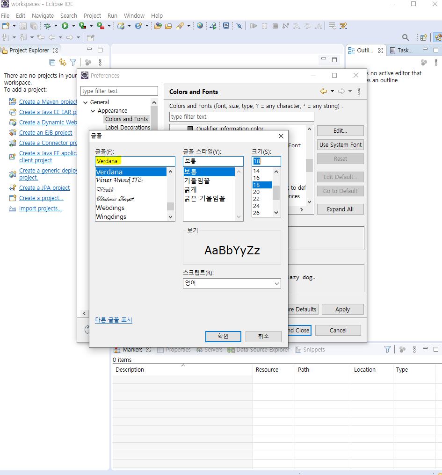This screenshot has height=475, width=442.
Task: Click the font name input field
Action: [x=135, y=161]
